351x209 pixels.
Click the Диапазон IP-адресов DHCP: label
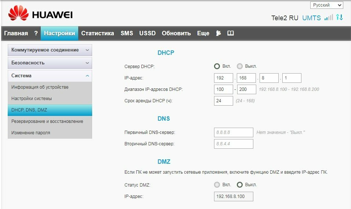tap(153, 89)
